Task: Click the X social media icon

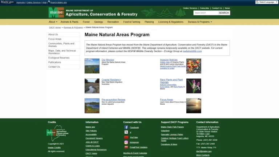Action: (126, 132)
